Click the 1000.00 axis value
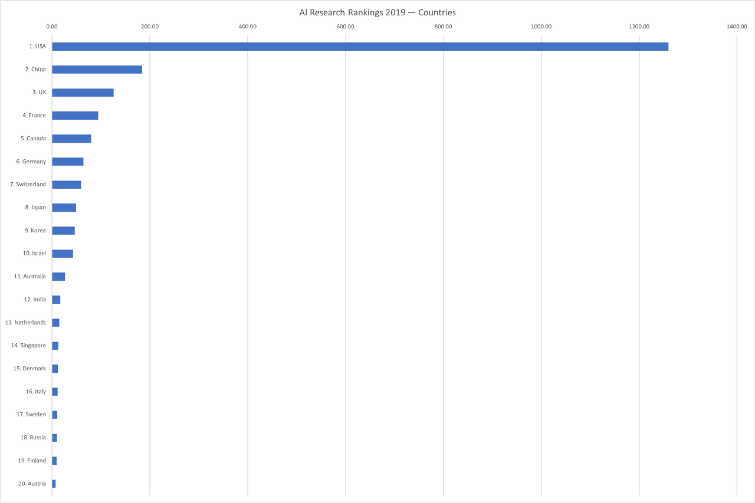 541,27
